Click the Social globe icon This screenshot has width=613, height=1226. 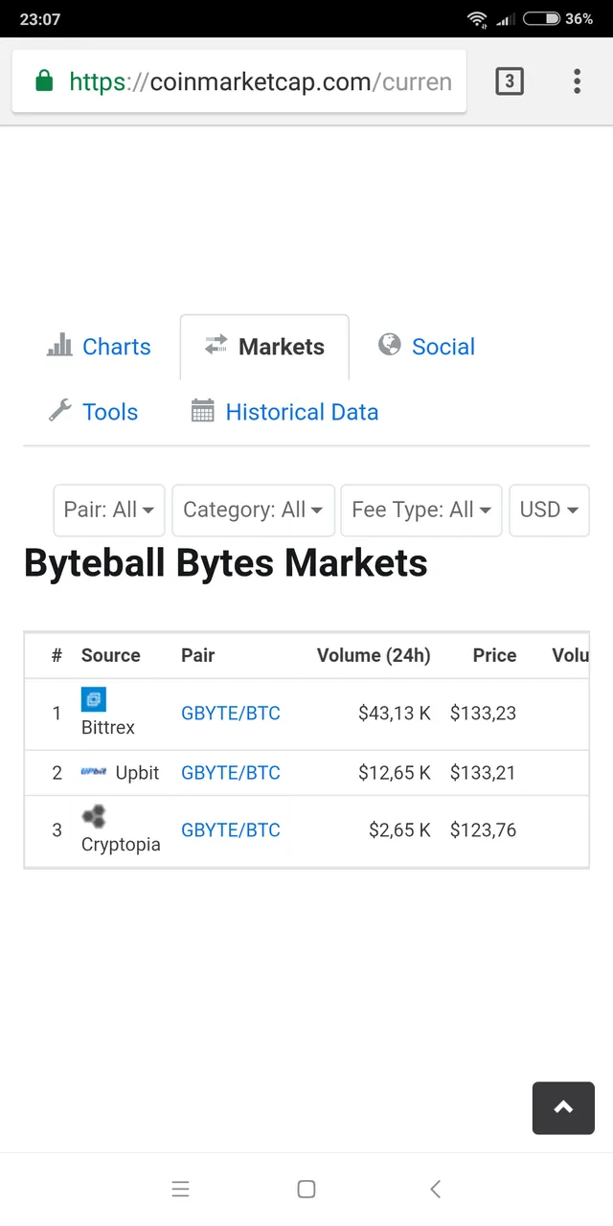tap(390, 345)
